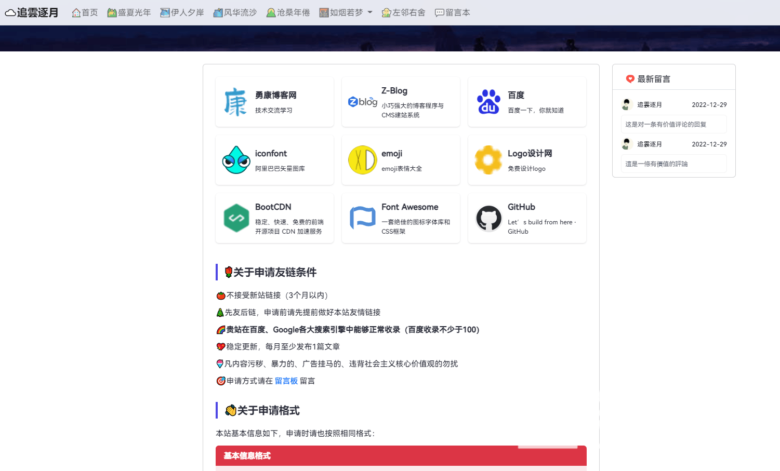
Task: Open the iconfont mascot icon
Action: [236, 160]
